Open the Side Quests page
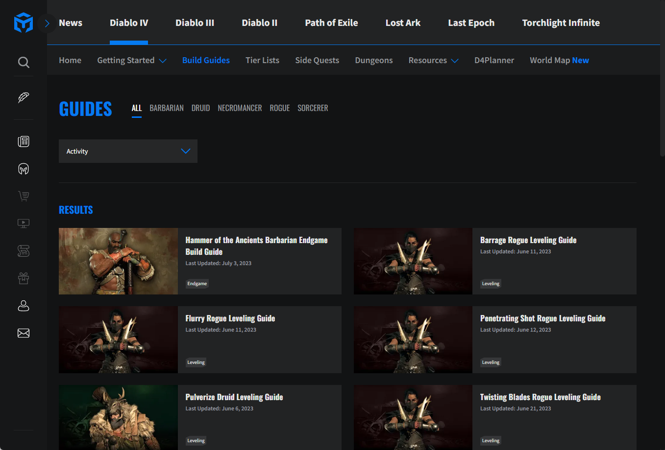665x450 pixels. (317, 60)
